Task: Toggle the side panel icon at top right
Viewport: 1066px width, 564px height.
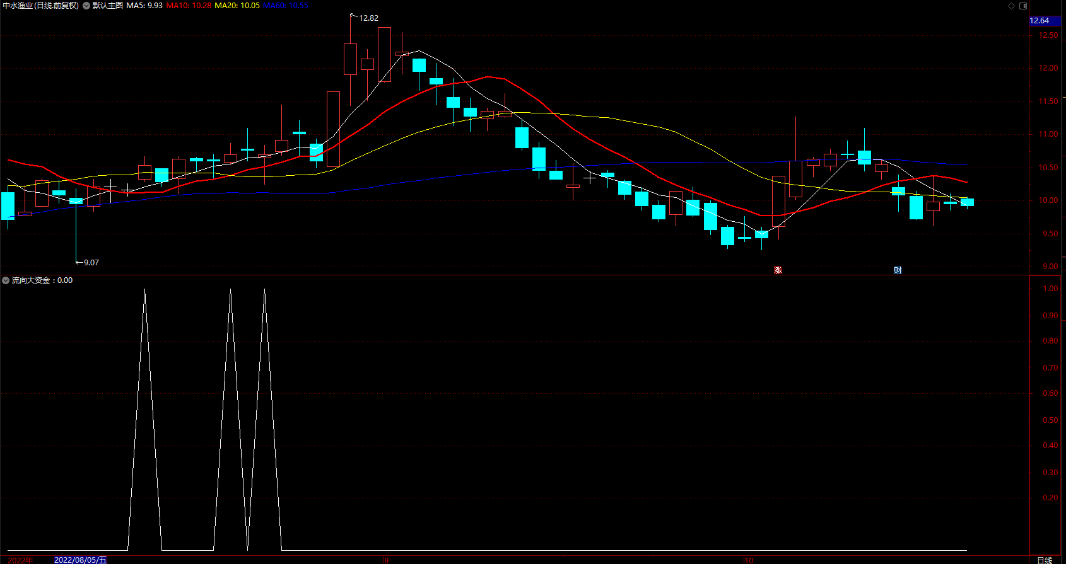Action: pyautogui.click(x=1023, y=6)
